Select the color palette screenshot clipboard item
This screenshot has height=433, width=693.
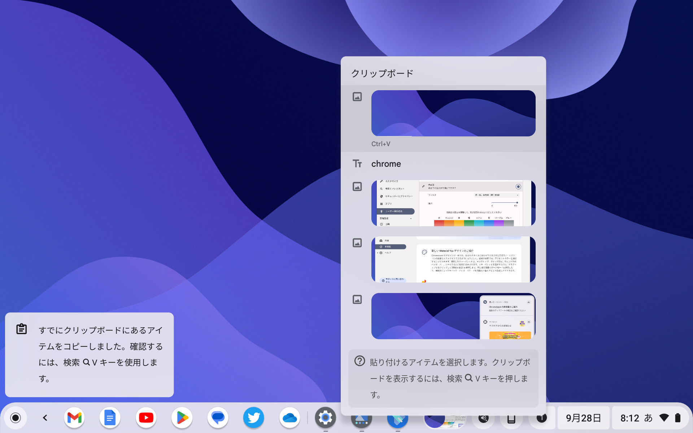pos(453,203)
